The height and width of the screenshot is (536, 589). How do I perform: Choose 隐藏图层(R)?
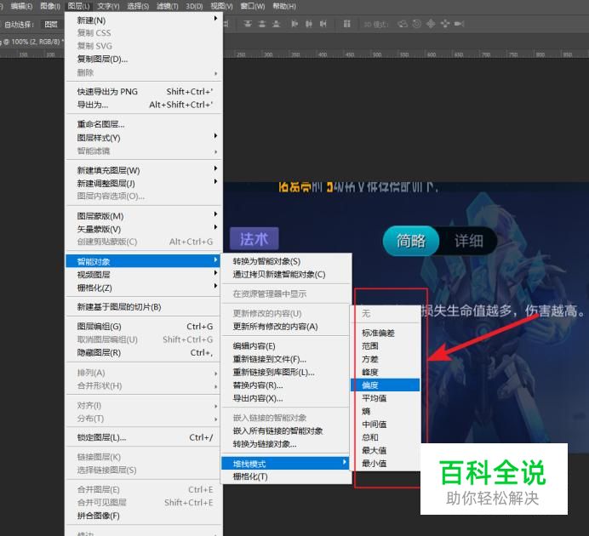point(143,353)
